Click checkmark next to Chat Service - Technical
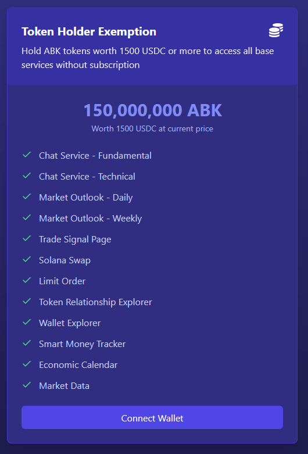 pyautogui.click(x=27, y=176)
